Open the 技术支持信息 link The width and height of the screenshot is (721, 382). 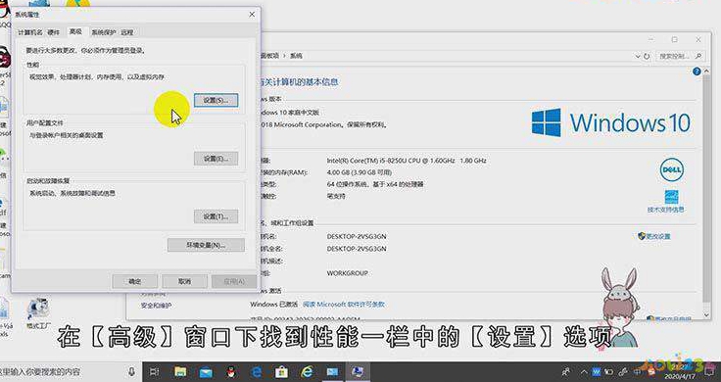(665, 210)
